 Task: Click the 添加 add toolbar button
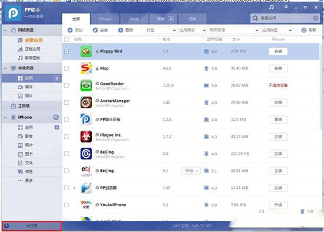point(75,30)
